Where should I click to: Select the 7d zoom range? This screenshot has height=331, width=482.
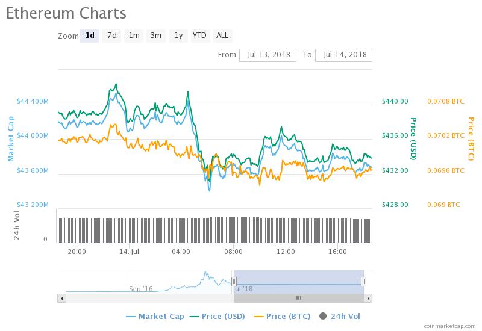[111, 36]
